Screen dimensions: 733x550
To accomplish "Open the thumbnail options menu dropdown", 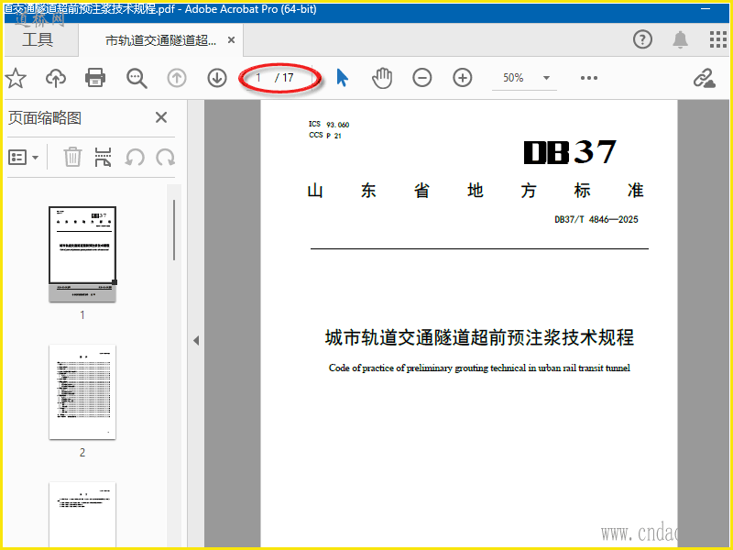I will pyautogui.click(x=24, y=158).
